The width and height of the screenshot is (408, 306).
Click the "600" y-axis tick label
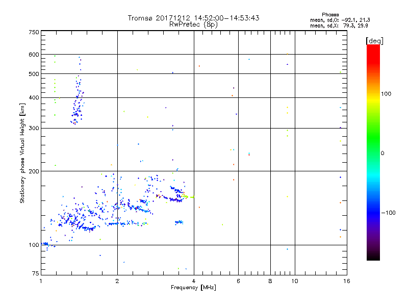[x=34, y=55]
